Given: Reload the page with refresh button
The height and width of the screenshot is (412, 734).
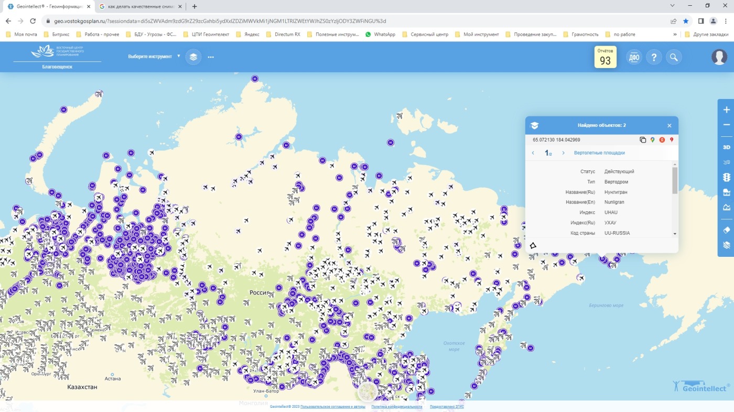Looking at the screenshot, I should tap(33, 21).
